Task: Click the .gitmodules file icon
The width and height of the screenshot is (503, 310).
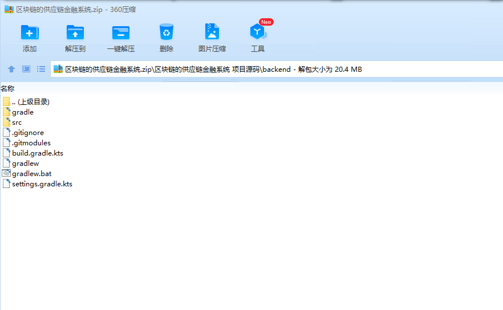Action: coord(6,142)
